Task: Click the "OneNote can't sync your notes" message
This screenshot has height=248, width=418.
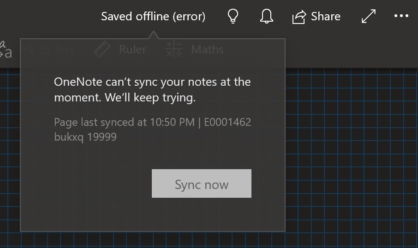Action: (152, 90)
